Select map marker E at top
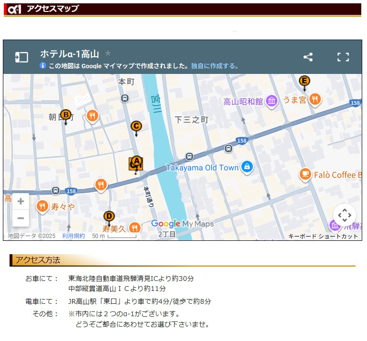This screenshot has width=367, height=341. tap(304, 81)
